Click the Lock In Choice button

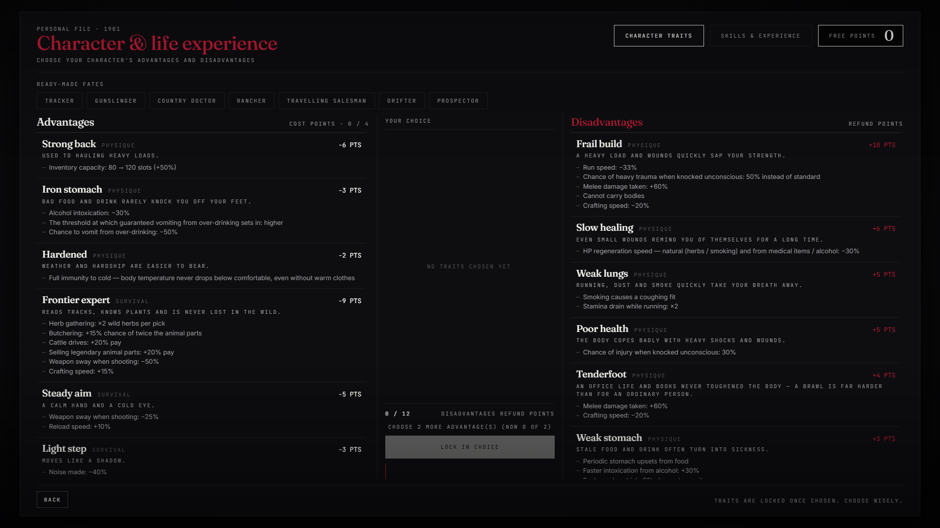coord(470,447)
